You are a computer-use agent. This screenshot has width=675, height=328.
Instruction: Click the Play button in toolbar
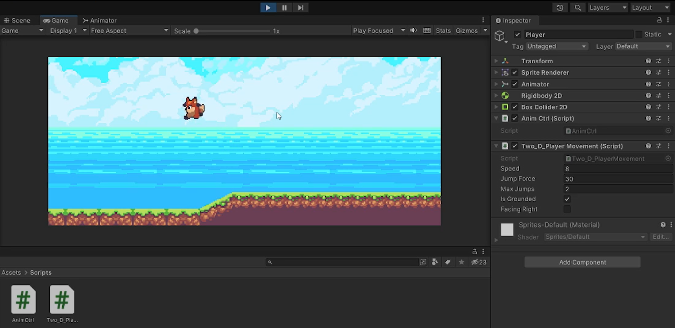click(x=268, y=8)
